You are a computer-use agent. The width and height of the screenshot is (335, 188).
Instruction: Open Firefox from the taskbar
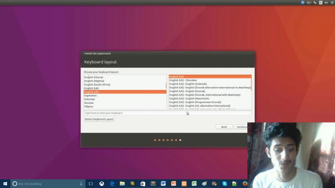tap(245, 183)
